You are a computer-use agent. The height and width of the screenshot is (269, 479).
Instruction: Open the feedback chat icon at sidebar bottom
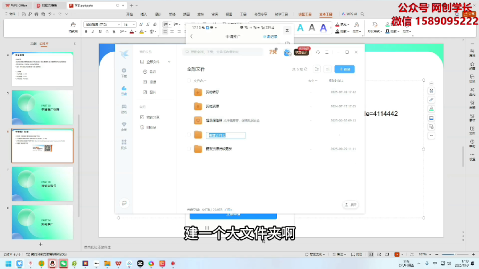pyautogui.click(x=124, y=202)
